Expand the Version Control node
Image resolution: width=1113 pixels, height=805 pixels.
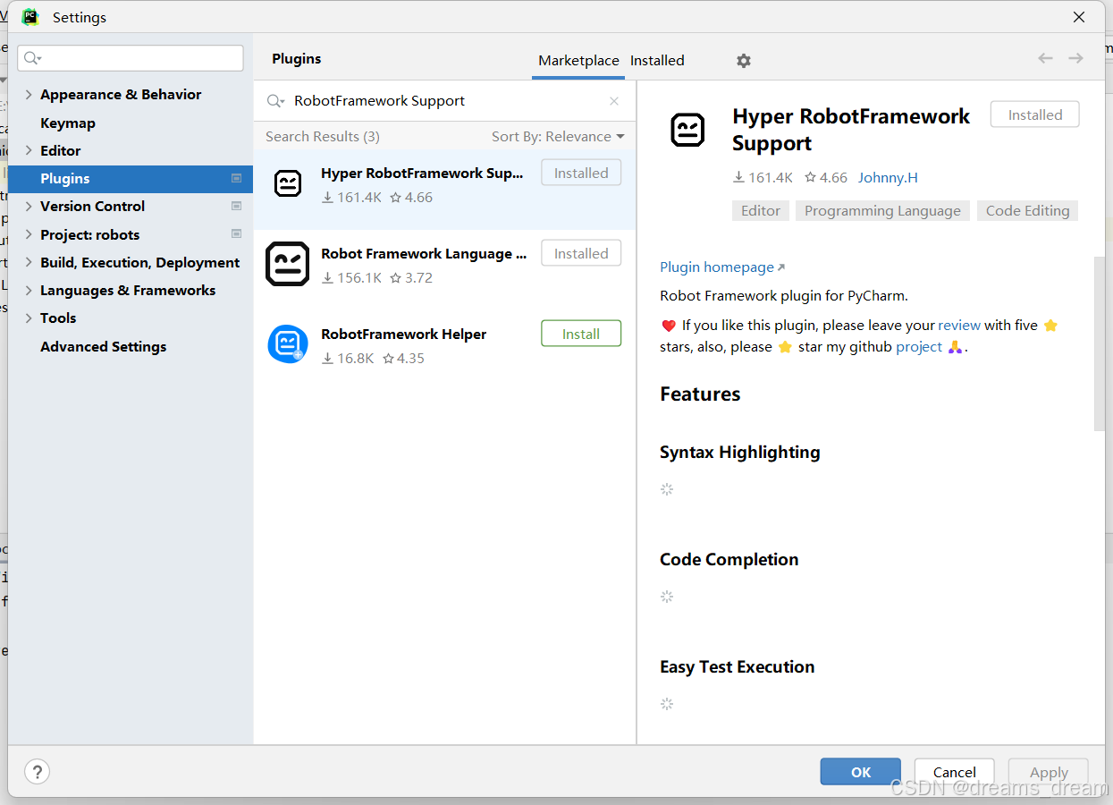(x=29, y=206)
